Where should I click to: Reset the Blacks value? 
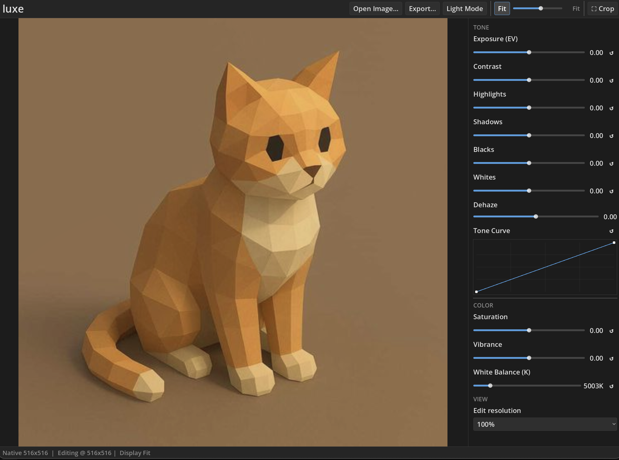tap(612, 164)
